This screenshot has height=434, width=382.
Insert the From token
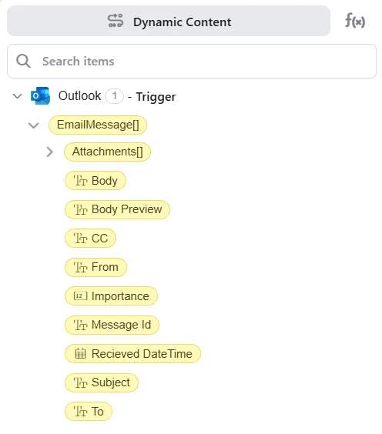click(x=95, y=267)
